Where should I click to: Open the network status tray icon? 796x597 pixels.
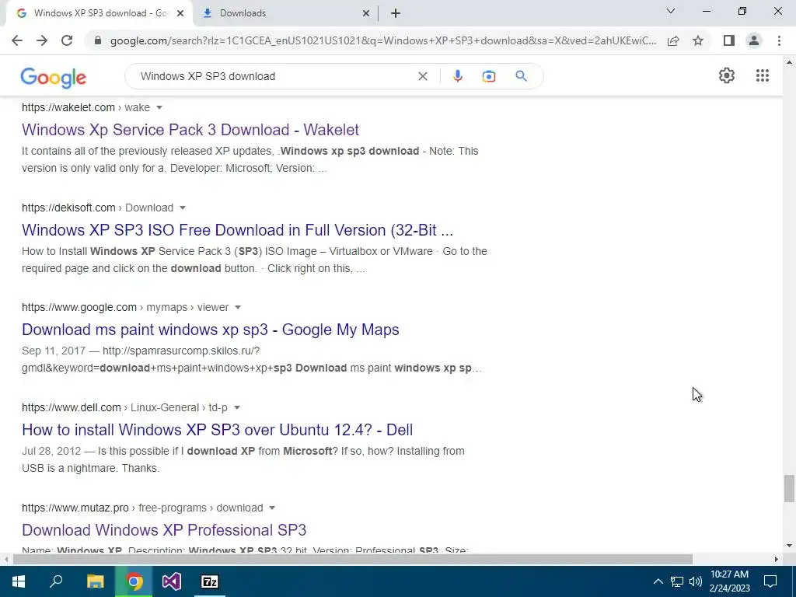pyautogui.click(x=677, y=581)
